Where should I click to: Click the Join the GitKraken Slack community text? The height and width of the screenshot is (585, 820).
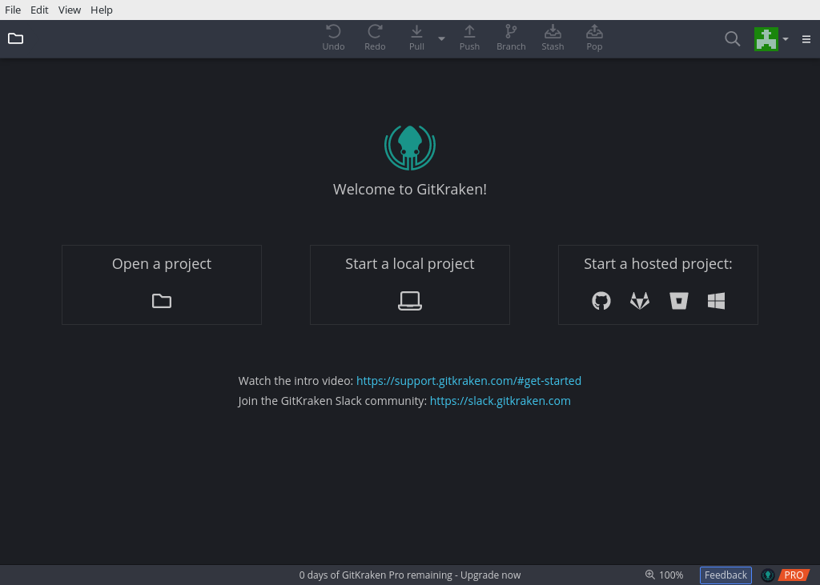[x=332, y=401]
